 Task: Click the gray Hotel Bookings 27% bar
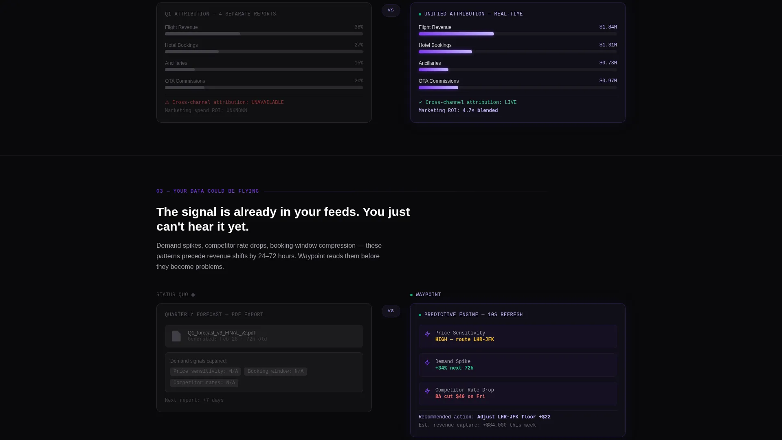tap(192, 52)
